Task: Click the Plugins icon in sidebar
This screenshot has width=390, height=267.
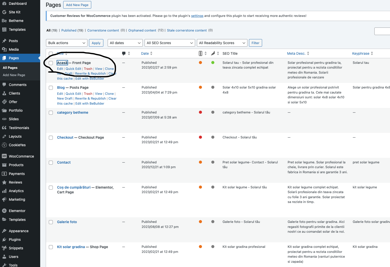Action: pos(4,240)
